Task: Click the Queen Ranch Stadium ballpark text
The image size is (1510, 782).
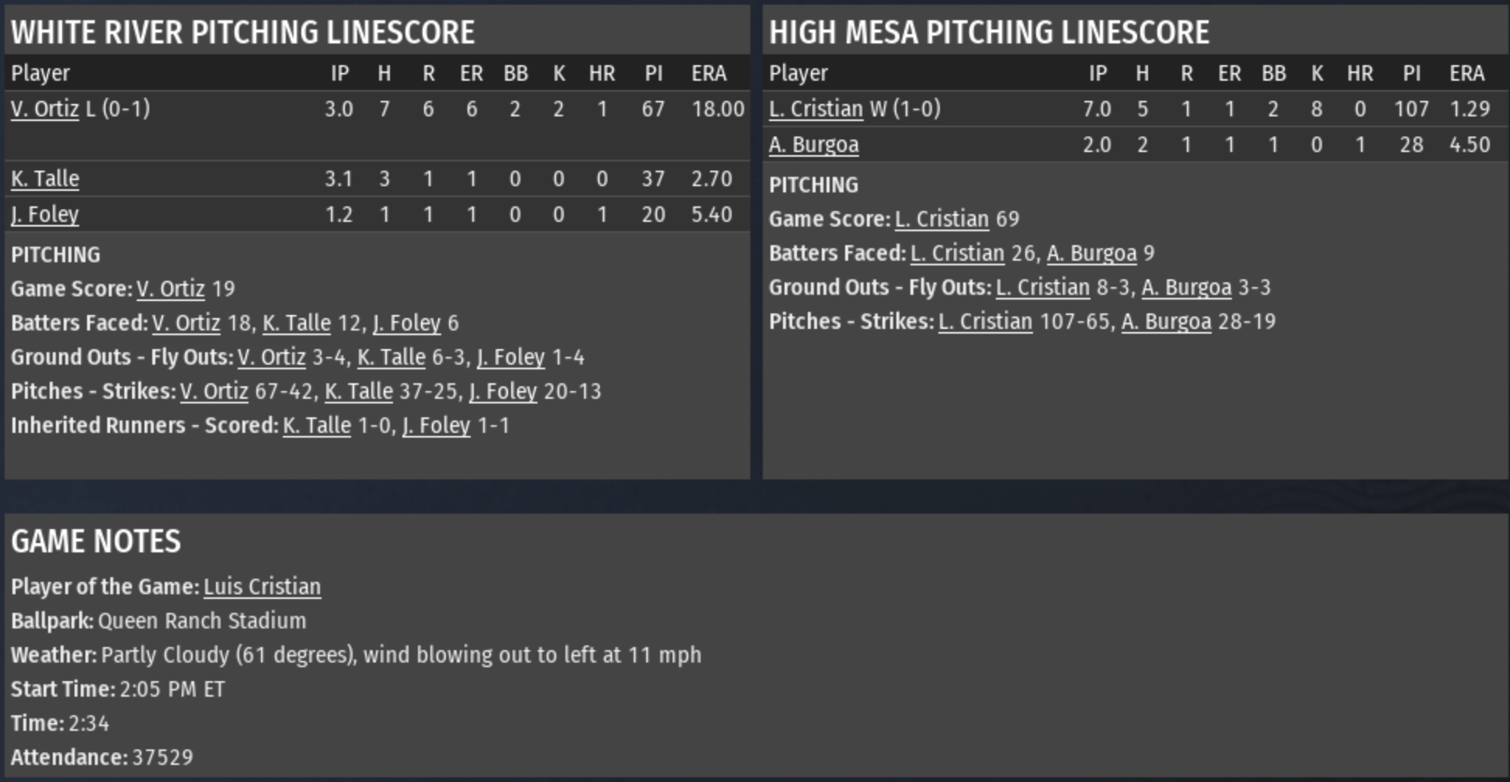Action: click(x=202, y=621)
